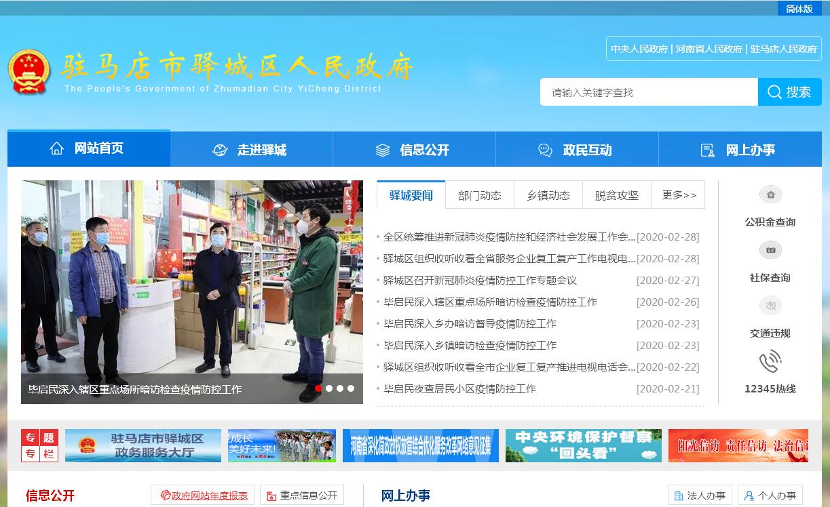Click the 交通违规 eye icon
The height and width of the screenshot is (507, 830).
[770, 306]
